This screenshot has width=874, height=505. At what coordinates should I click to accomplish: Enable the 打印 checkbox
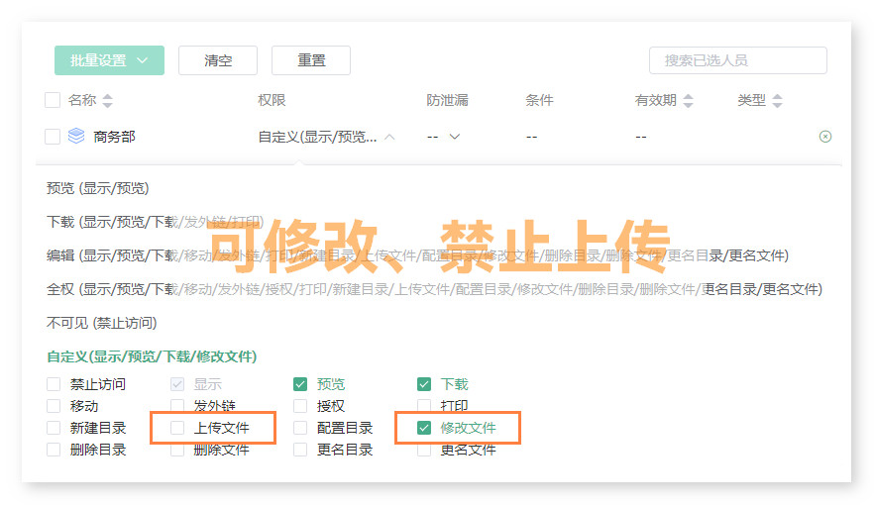click(x=424, y=406)
